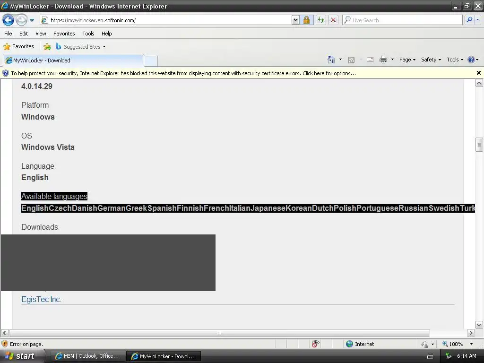
Task: Click MyWinLocker taskbar button
Action: [x=163, y=356]
